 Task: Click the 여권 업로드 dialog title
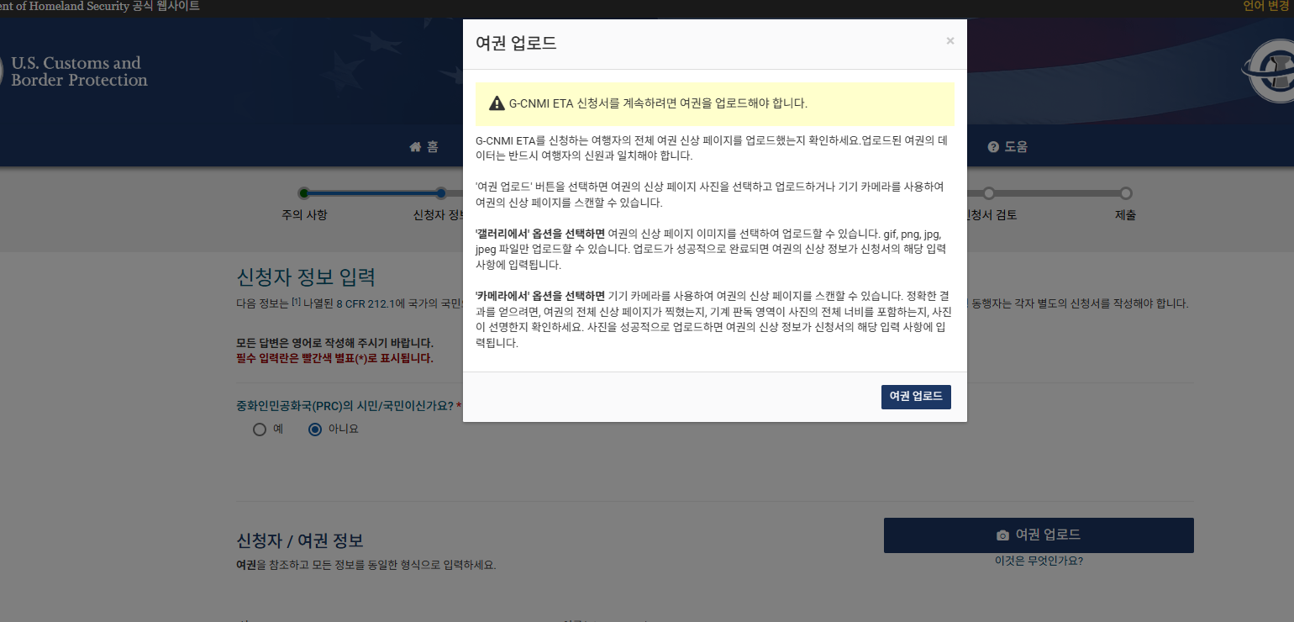point(516,43)
